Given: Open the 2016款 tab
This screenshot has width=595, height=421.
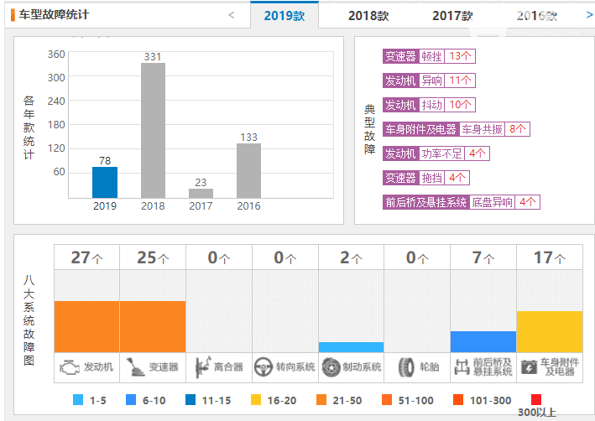Looking at the screenshot, I should tap(536, 16).
